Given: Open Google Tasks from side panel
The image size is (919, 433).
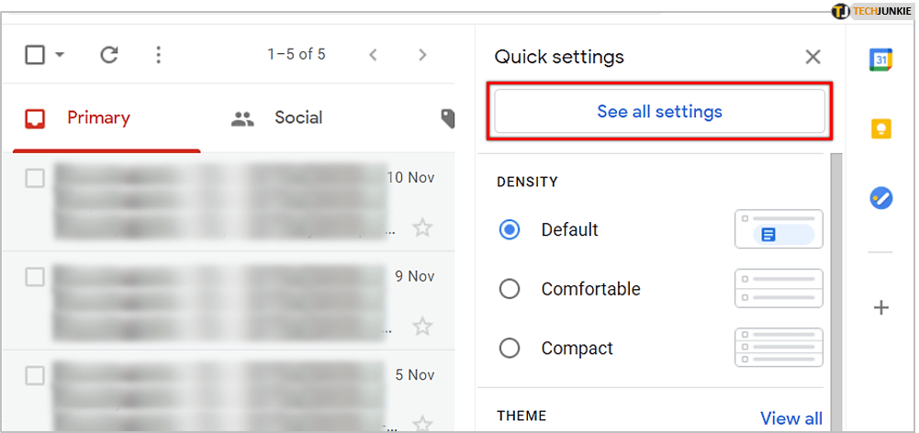Looking at the screenshot, I should [881, 197].
